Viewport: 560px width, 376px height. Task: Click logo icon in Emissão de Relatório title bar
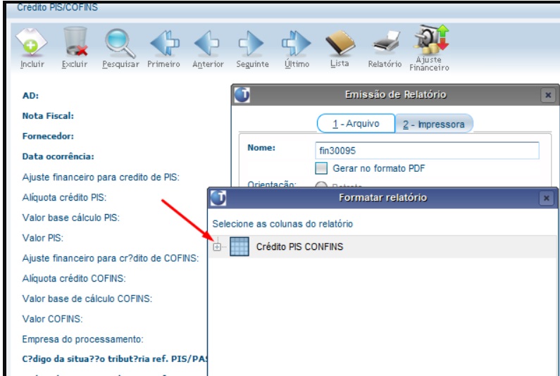[242, 94]
